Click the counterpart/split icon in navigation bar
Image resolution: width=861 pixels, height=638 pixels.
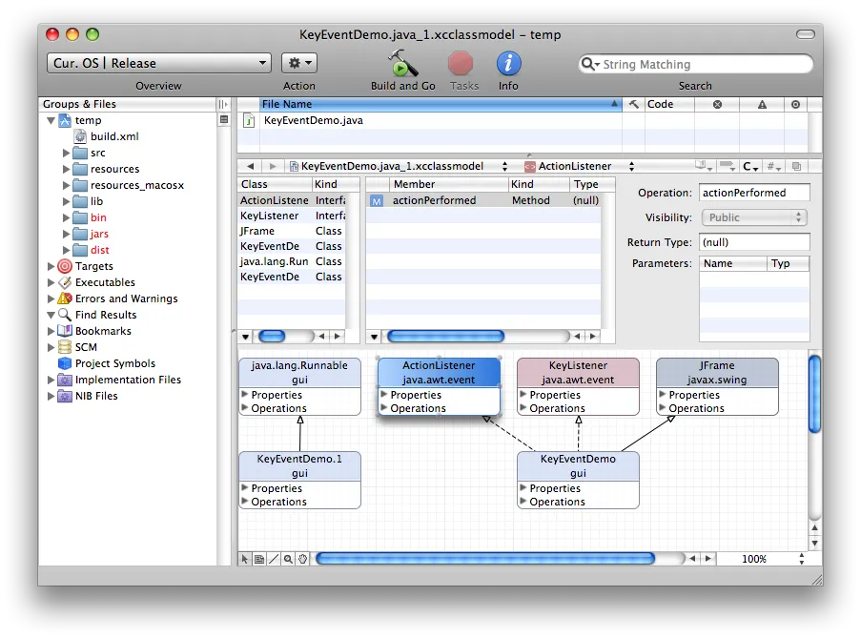tap(797, 166)
